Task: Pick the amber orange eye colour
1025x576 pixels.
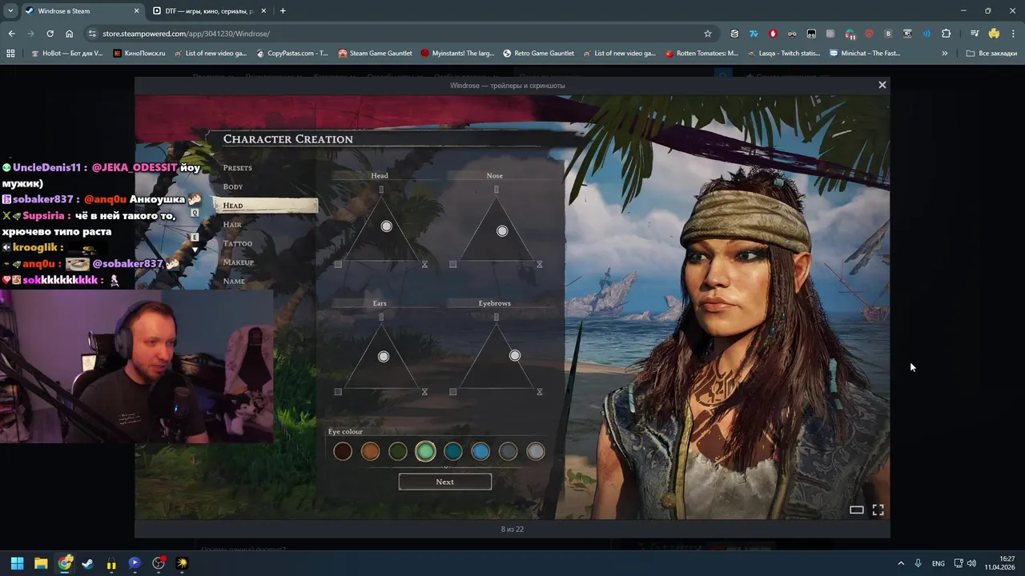Action: pyautogui.click(x=370, y=452)
